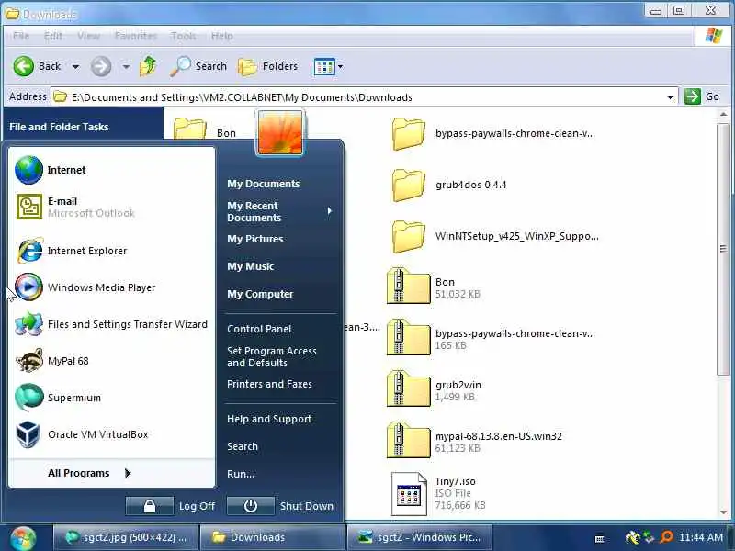The width and height of the screenshot is (735, 551).
Task: Click the orange search tray icon
Action: click(666, 537)
